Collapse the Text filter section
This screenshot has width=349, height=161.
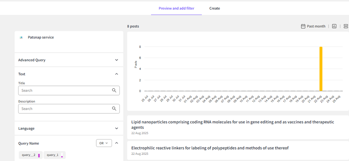[116, 74]
